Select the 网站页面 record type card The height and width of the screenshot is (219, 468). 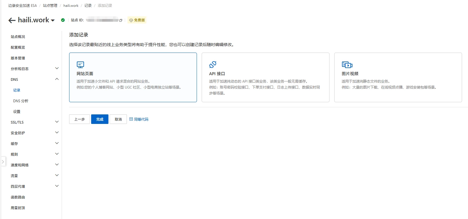[133, 77]
